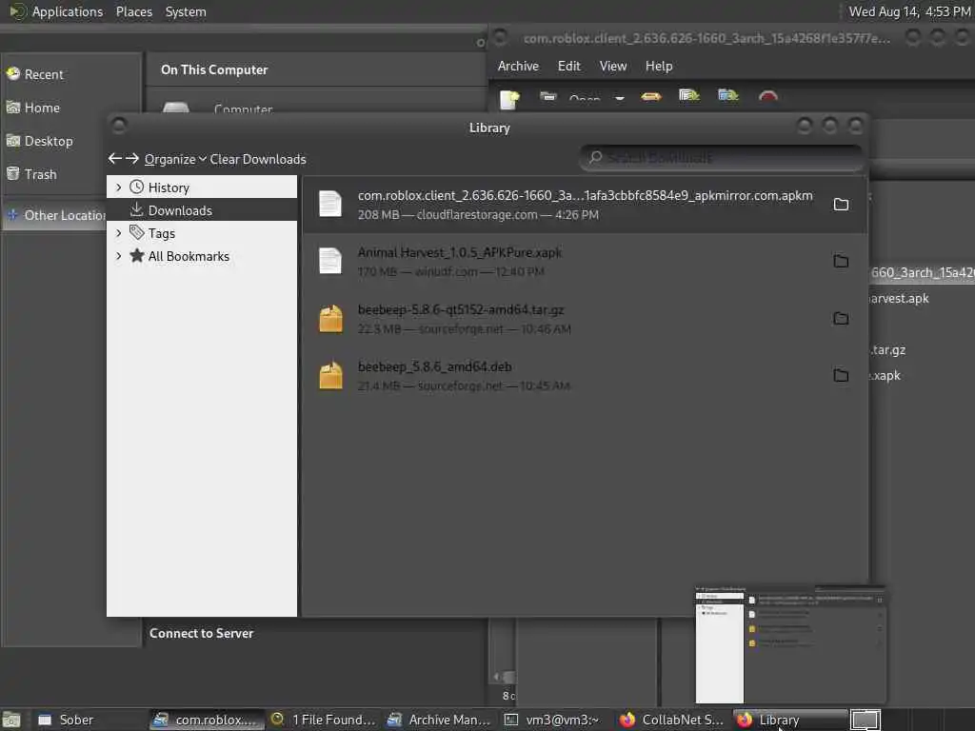Screen dimensions: 975x731
Task: Open Desktop in file manager sidebar
Action: 70,141
